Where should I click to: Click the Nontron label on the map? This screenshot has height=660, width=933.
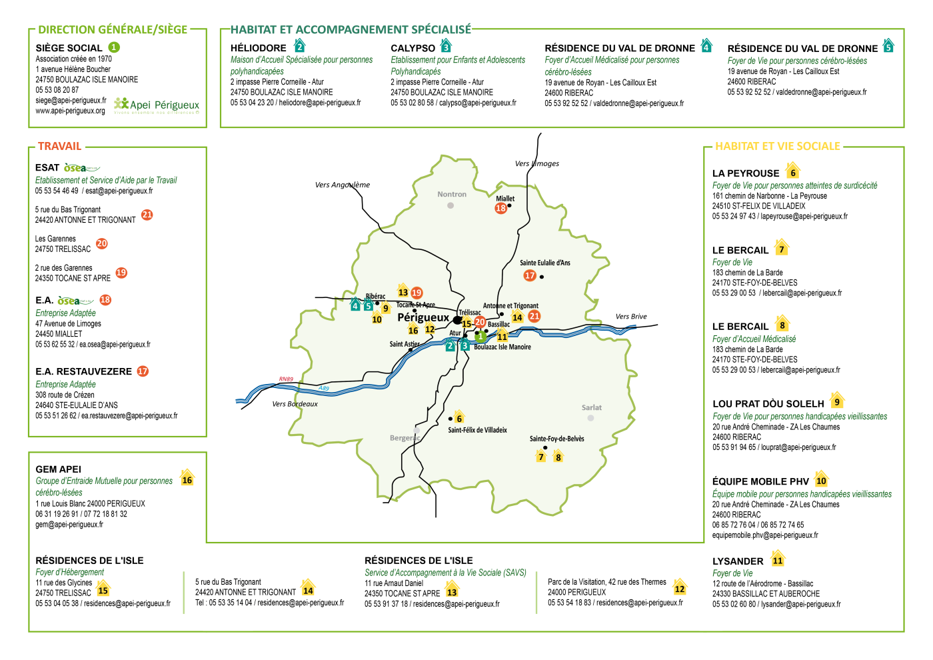pos(452,194)
